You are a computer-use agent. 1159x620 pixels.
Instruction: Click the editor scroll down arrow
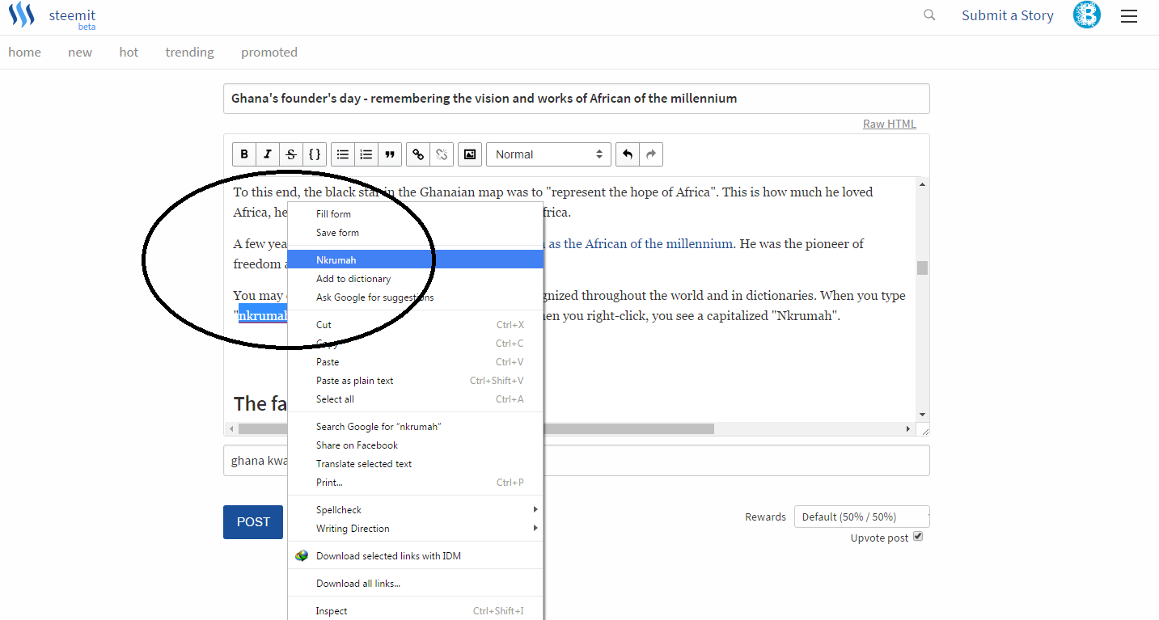[x=922, y=415]
